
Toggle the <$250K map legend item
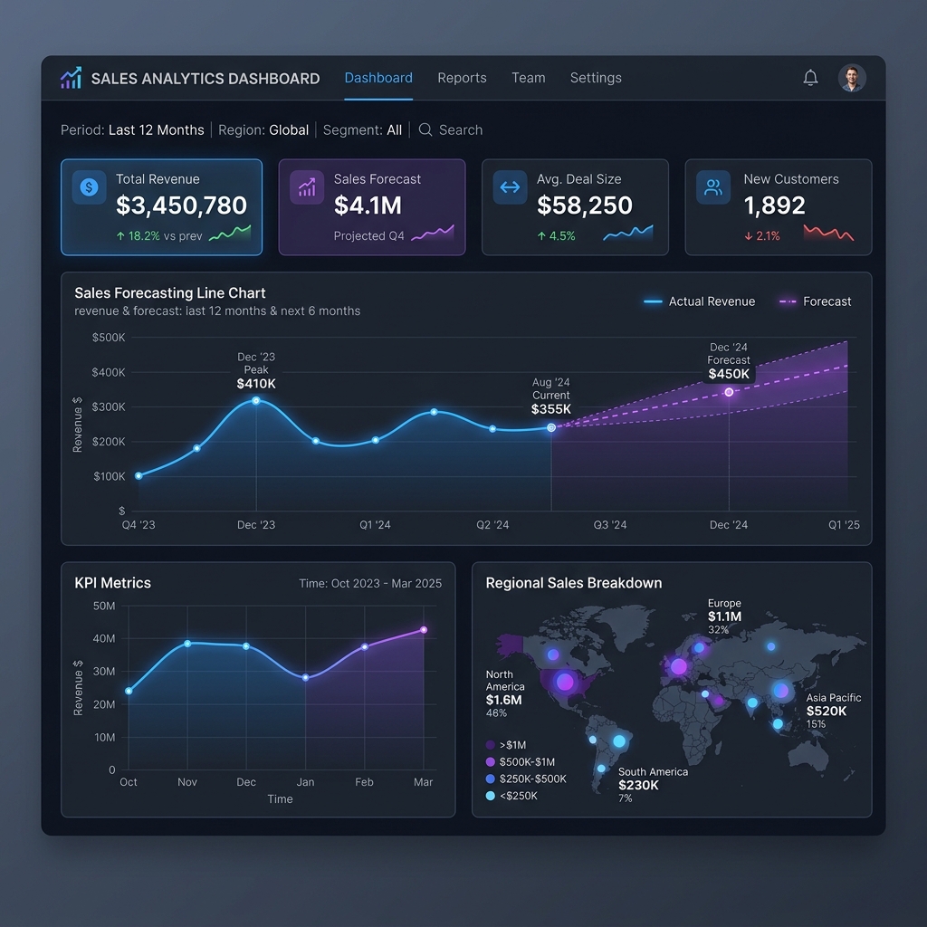(511, 796)
